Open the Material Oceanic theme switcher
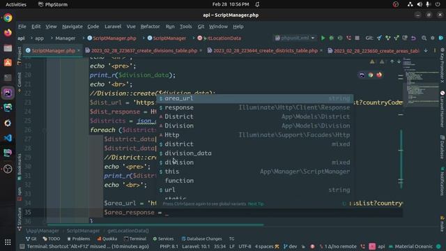 tap(410, 246)
